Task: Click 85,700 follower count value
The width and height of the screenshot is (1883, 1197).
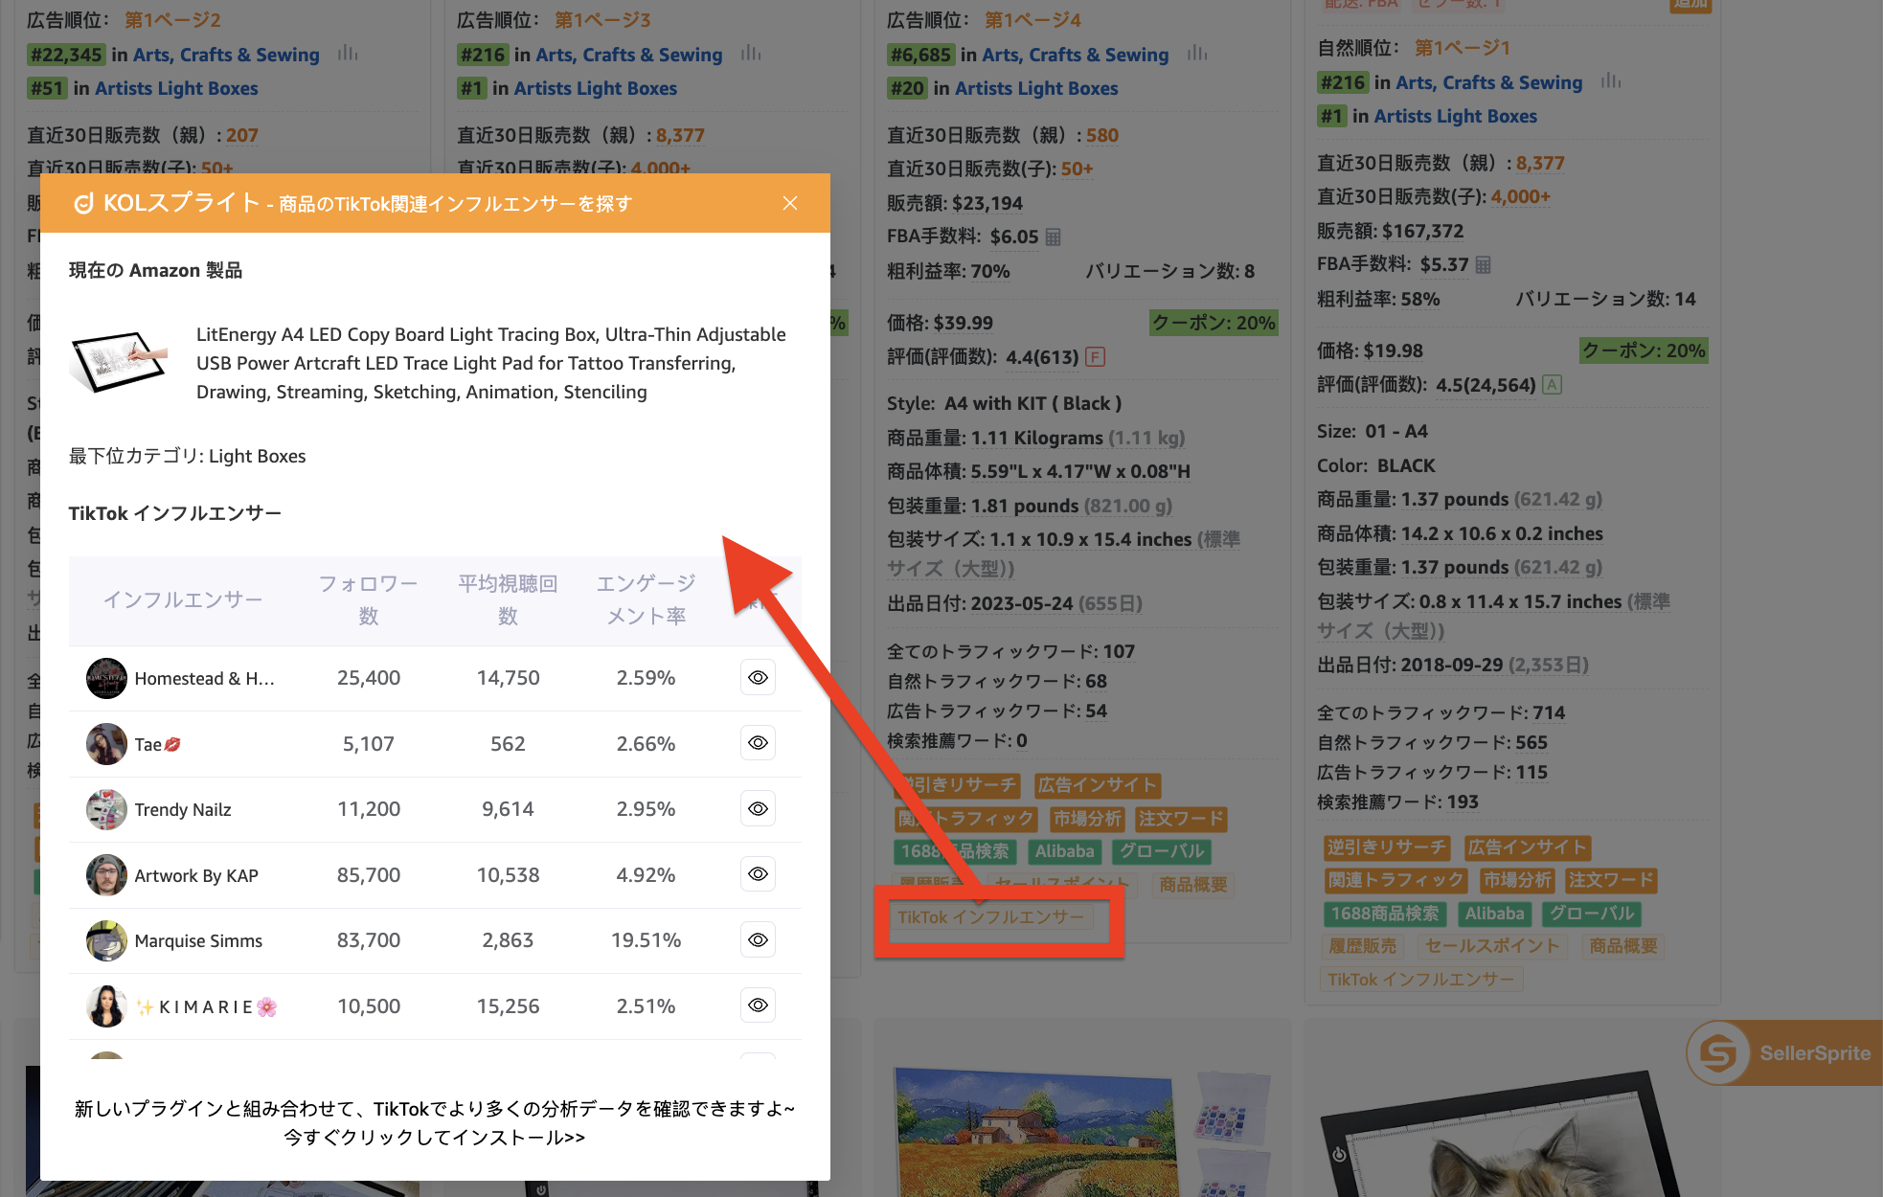Action: [x=369, y=875]
